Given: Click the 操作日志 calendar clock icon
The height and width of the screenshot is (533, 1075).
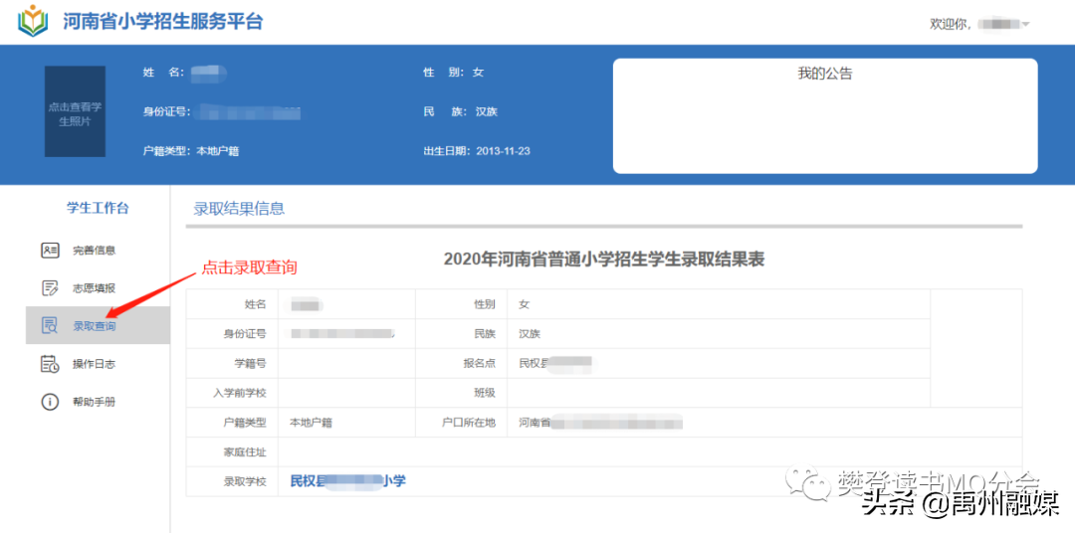Looking at the screenshot, I should (50, 364).
